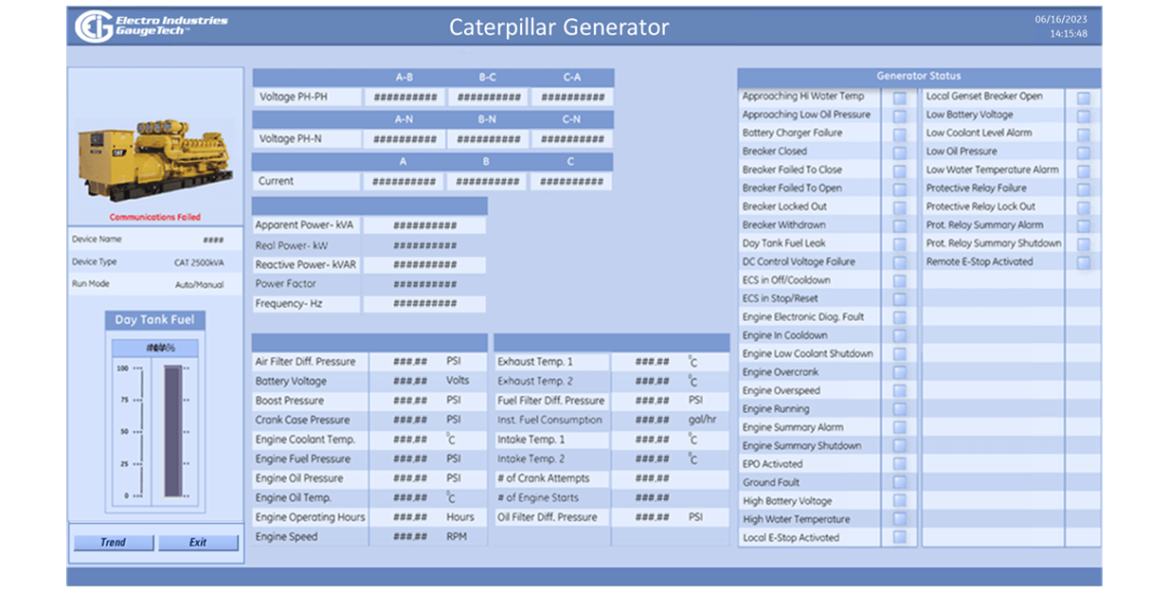Toggle Engine Summary Shutdown indicator
This screenshot has height=592, width=1169.
click(899, 446)
